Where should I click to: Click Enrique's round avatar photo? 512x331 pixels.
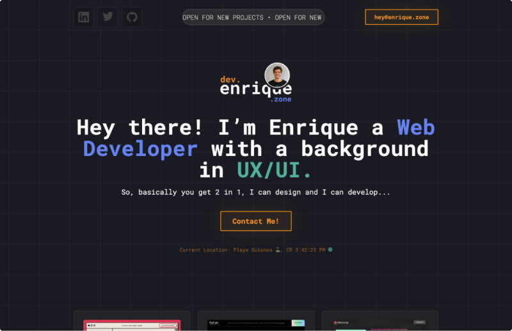[276, 75]
